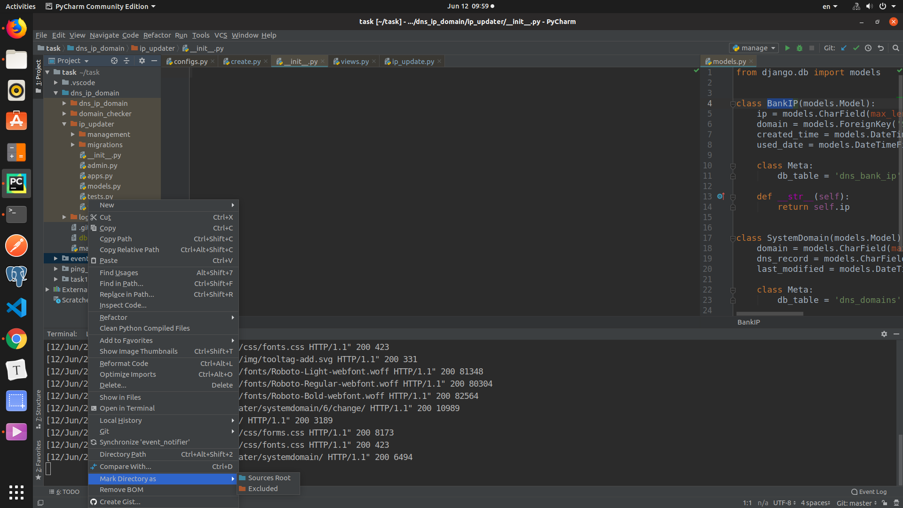
Task: Open Project panel settings gear
Action: point(142,61)
